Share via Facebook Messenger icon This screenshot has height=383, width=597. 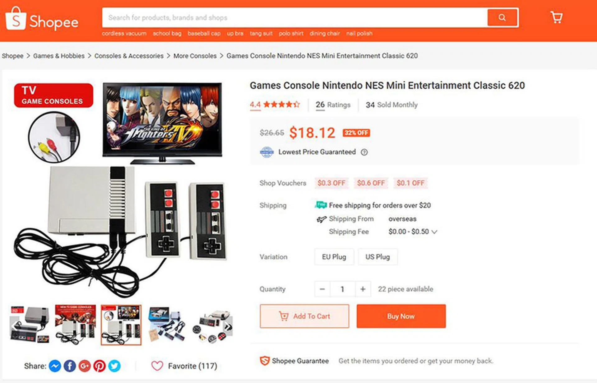pos(55,366)
